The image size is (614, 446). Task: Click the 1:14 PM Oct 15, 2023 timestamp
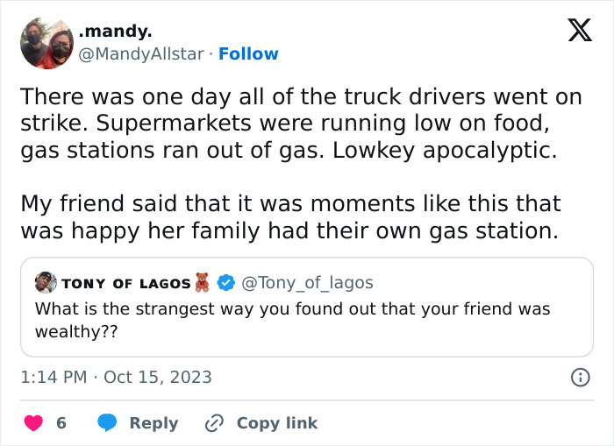(116, 377)
